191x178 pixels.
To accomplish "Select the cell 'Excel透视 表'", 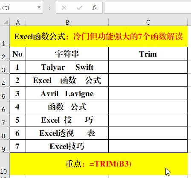I will pos(67,133).
